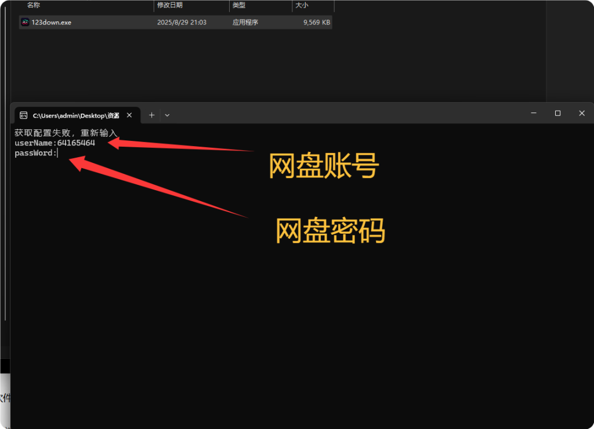Sort files by 修改日期 column header
Screen dimensions: 594x429
170,5
